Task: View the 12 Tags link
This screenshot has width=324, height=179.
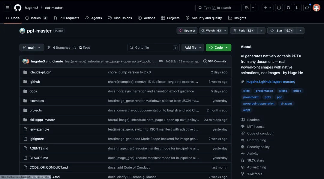Action: (81, 48)
